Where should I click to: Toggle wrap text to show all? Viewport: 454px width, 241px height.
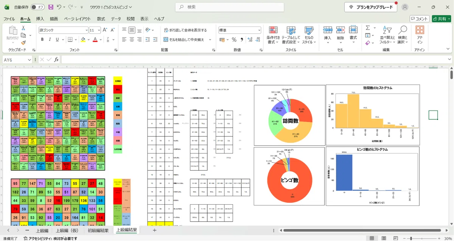(185, 30)
